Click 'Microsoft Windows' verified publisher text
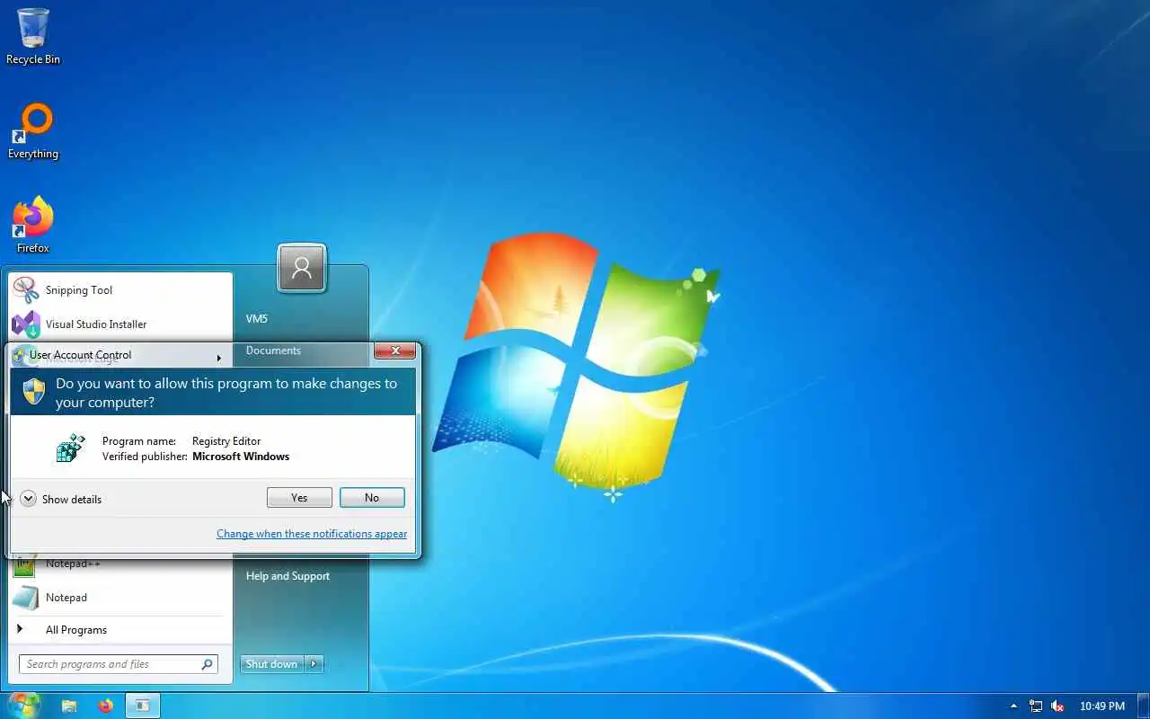Viewport: 1150px width, 719px height. coord(241,457)
